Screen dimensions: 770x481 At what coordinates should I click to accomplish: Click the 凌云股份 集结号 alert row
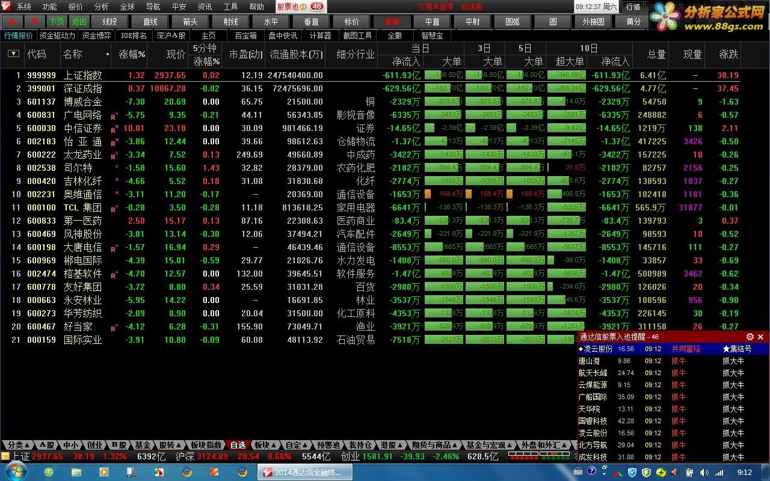click(673, 349)
